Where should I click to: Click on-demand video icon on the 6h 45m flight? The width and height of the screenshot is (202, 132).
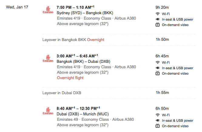tap(157, 73)
